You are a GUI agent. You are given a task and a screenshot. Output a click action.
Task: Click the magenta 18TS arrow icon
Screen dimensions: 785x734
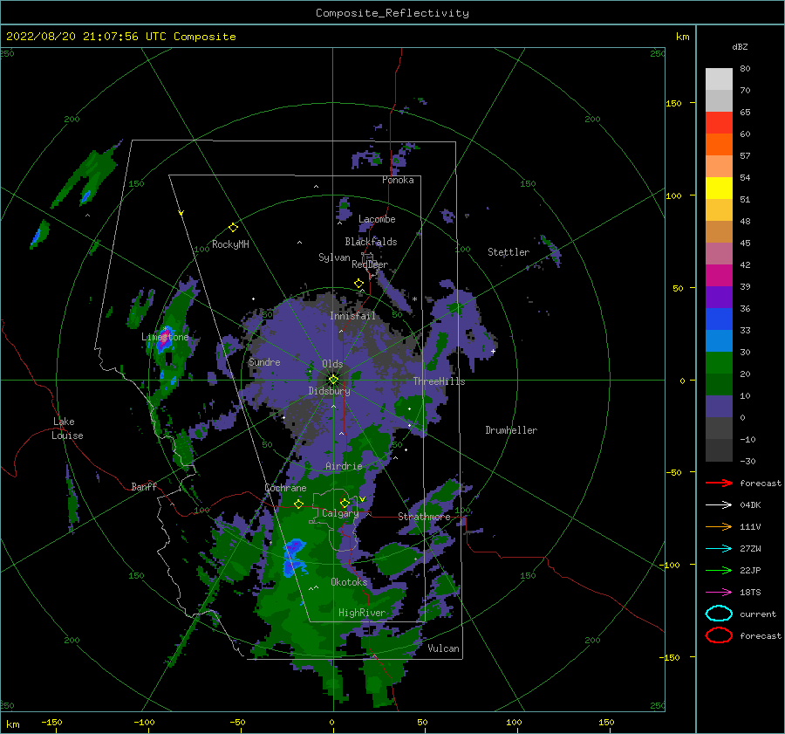(x=719, y=593)
